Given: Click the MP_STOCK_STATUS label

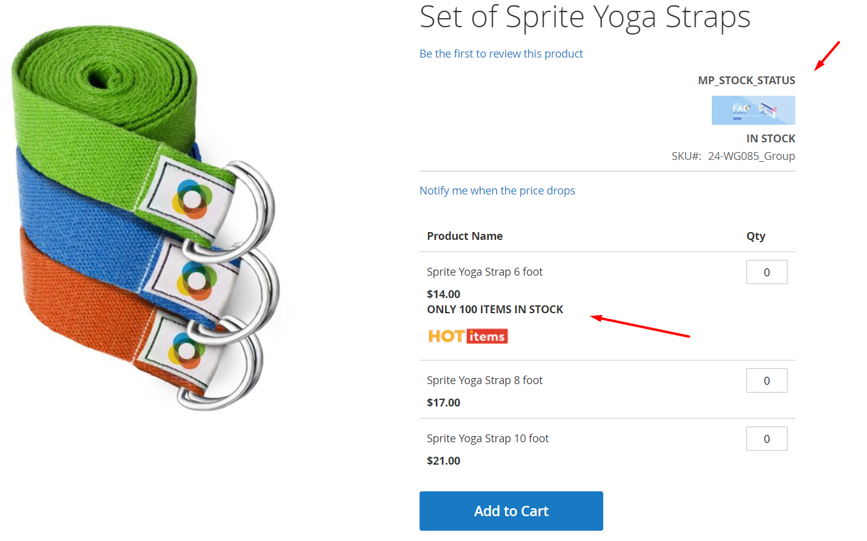Looking at the screenshot, I should 746,81.
